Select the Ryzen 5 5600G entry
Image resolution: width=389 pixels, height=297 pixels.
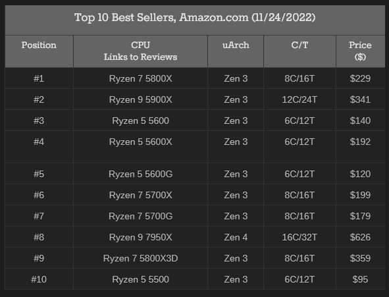click(x=140, y=174)
